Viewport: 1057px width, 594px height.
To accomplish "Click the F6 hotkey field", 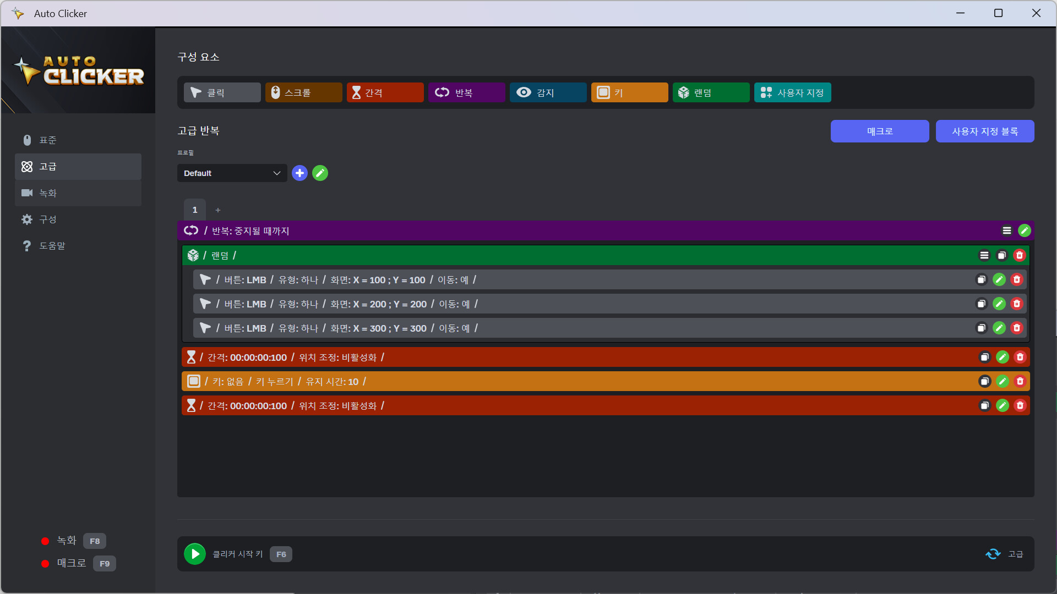I will coord(281,554).
